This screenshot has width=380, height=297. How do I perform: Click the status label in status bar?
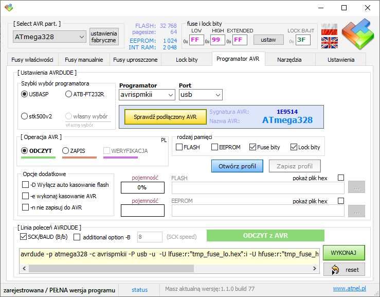pos(139,290)
